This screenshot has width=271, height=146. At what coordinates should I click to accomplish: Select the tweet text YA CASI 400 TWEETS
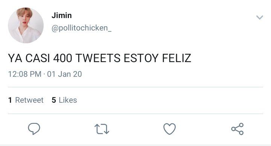pyautogui.click(x=64, y=58)
